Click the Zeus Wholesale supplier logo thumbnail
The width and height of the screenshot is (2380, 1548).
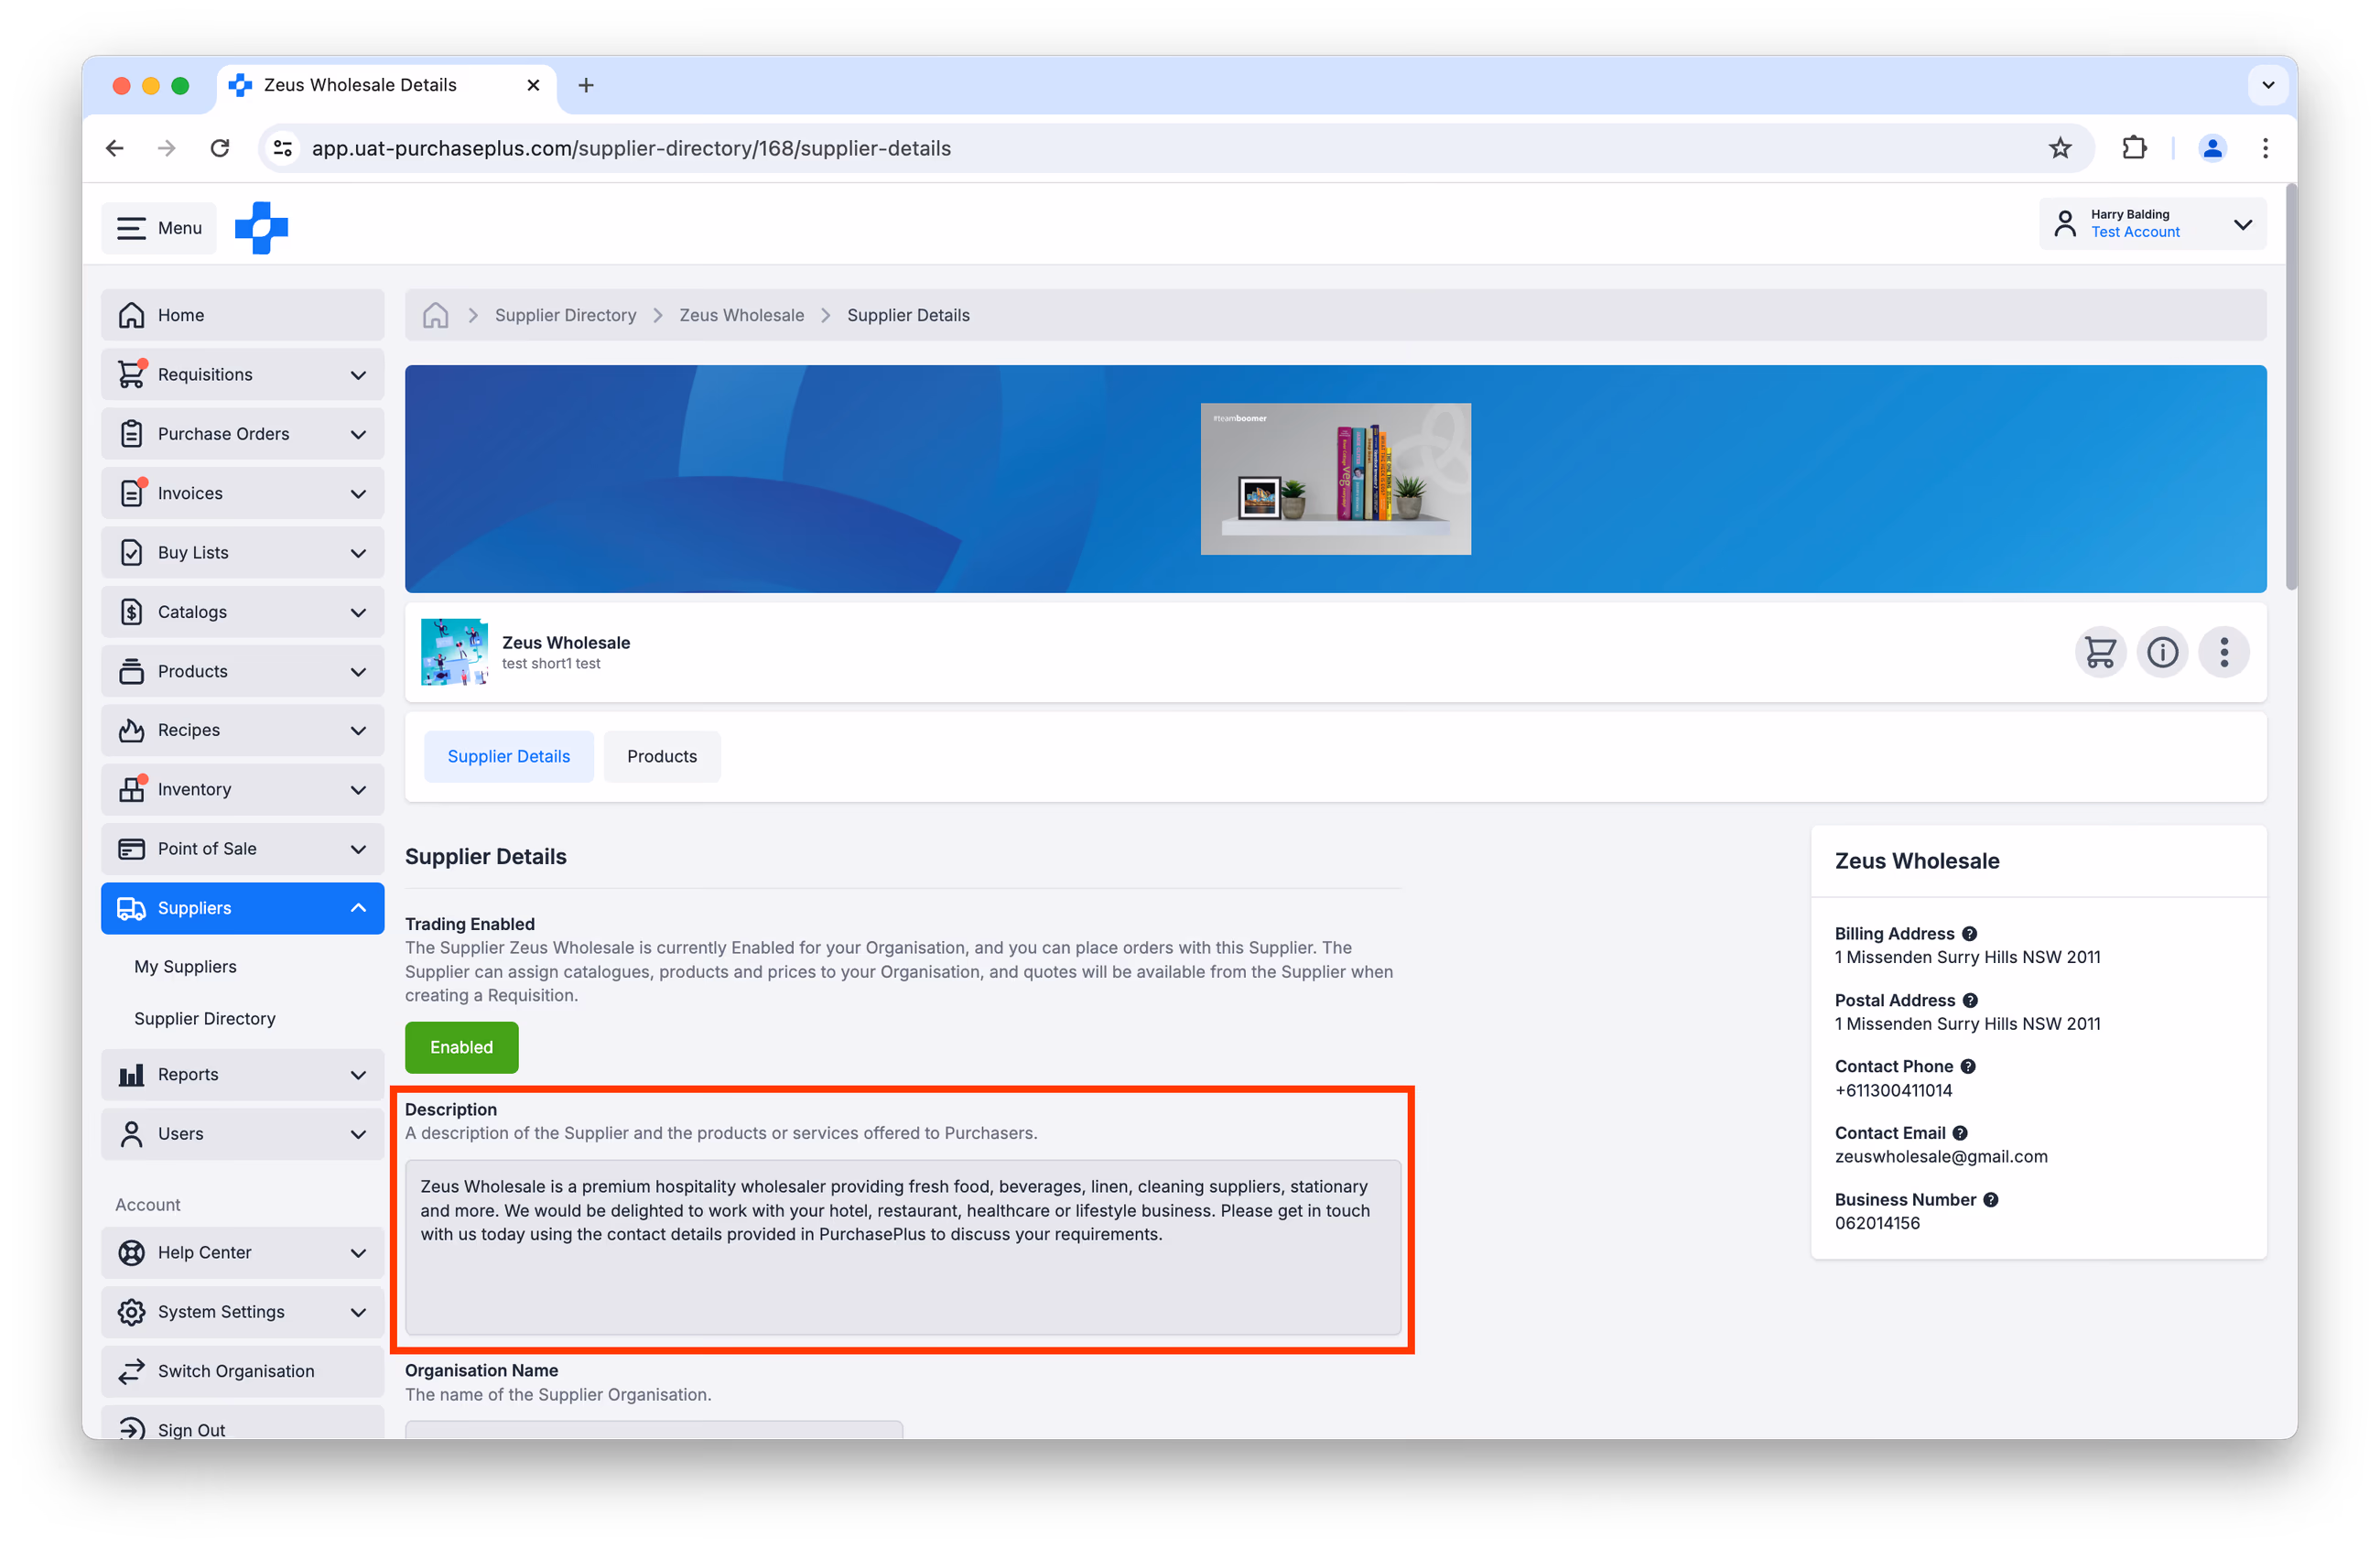455,652
